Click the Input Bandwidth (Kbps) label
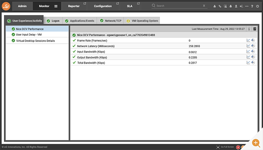The height and width of the screenshot is (150, 263). [91, 52]
